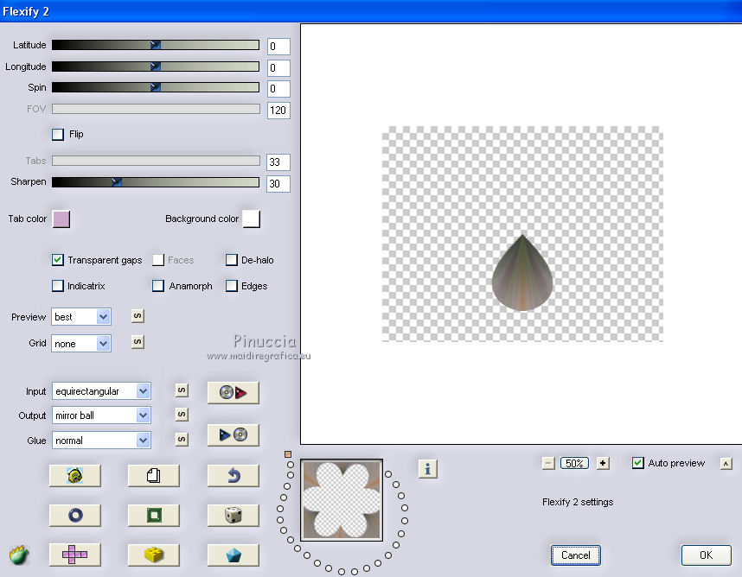The image size is (742, 577).
Task: Click the disc with red arrow button
Action: pyautogui.click(x=233, y=392)
